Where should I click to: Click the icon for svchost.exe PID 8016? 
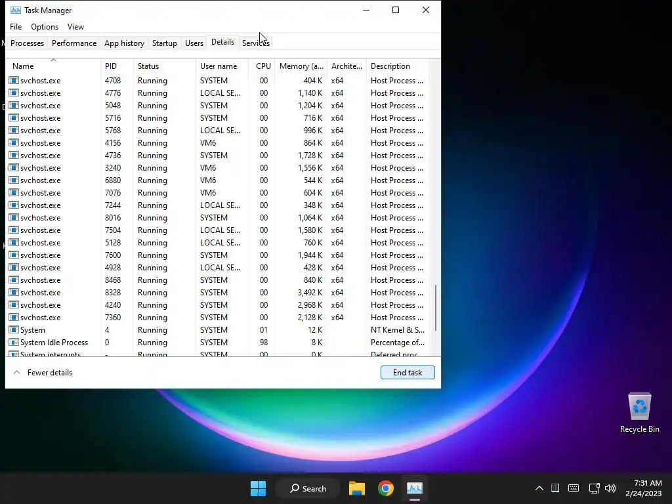[14, 217]
